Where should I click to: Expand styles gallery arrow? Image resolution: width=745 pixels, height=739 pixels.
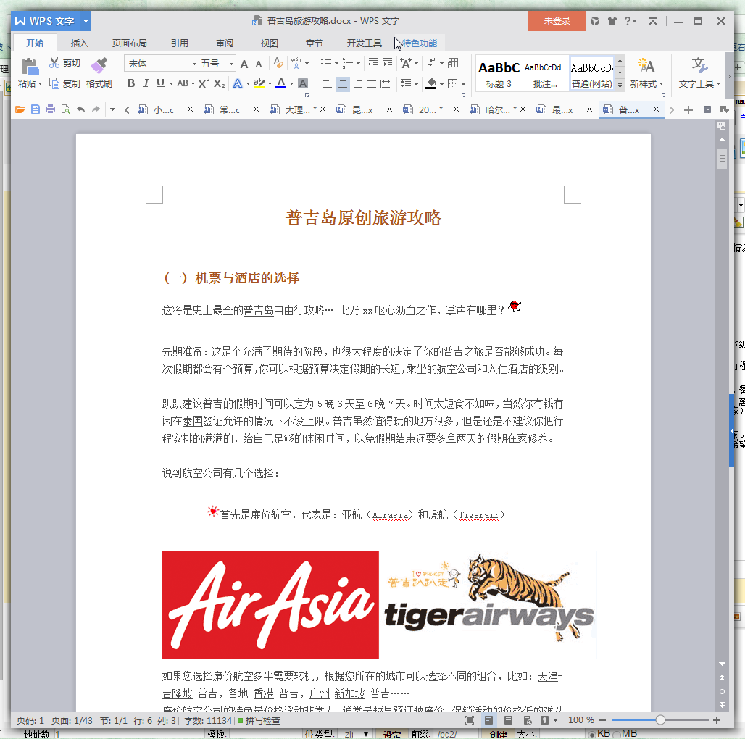point(620,85)
